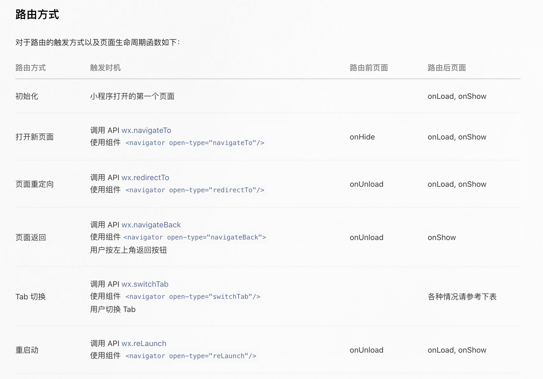Click the onHide cell in 打开新页面 row
The height and width of the screenshot is (379, 543).
tap(362, 137)
